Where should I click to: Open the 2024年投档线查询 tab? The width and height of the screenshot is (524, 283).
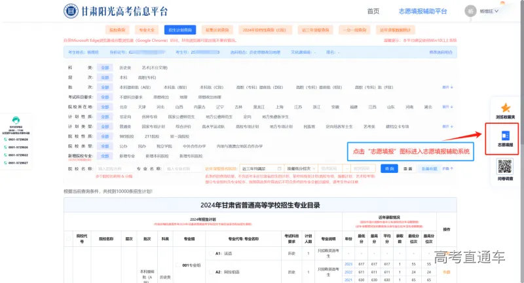tap(265, 30)
